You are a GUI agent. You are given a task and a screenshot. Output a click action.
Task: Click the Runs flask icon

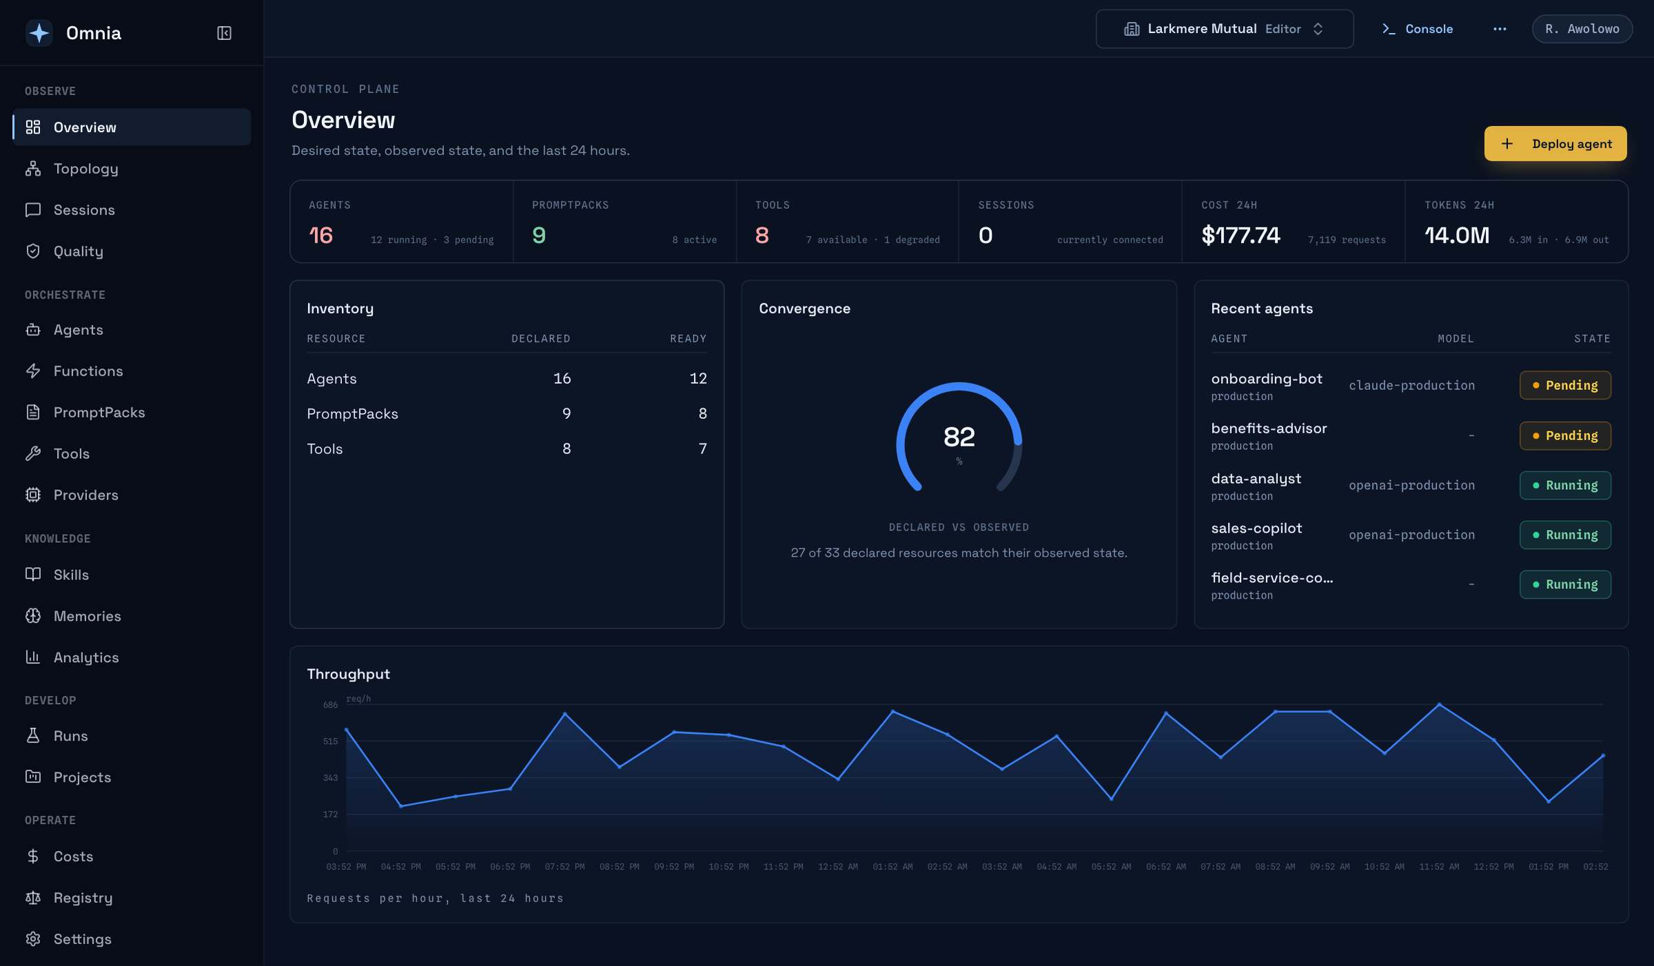tap(33, 736)
